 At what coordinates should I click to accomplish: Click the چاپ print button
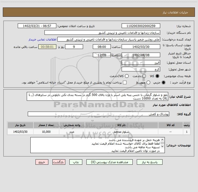click(x=76, y=162)
